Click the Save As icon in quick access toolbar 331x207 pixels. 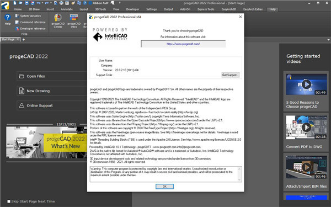click(33, 3)
